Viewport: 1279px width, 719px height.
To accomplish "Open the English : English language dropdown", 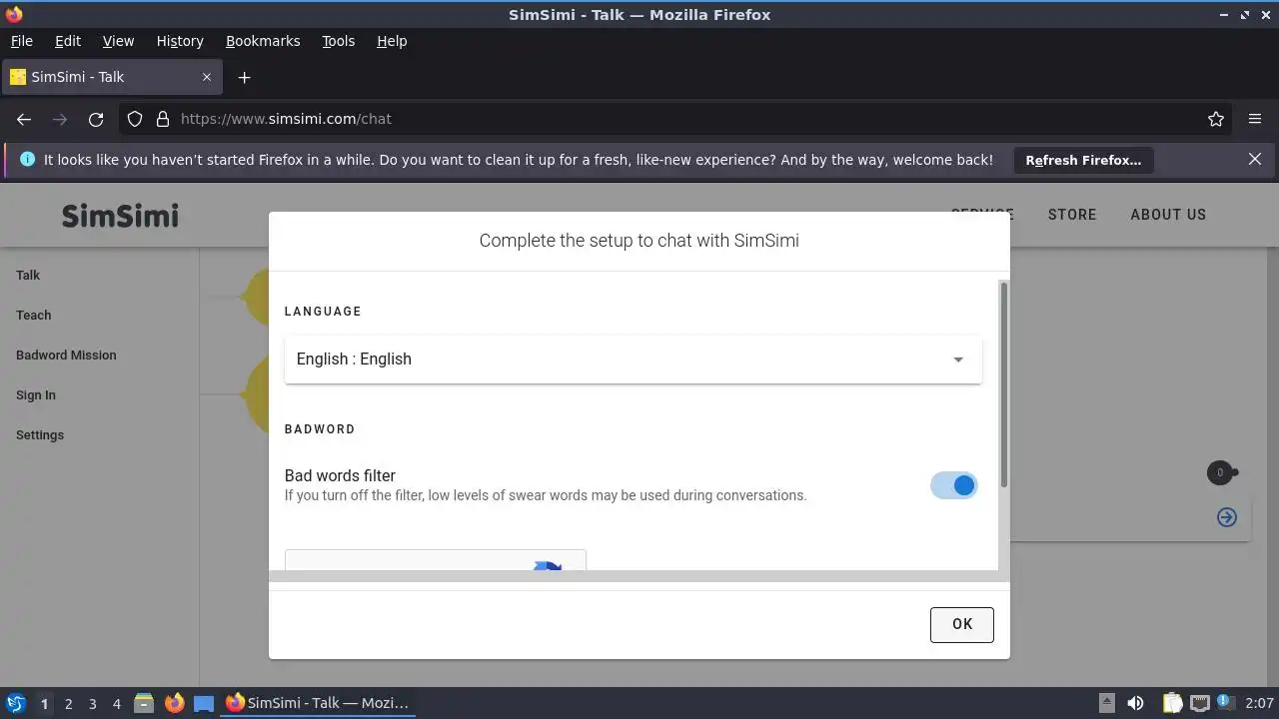I will (634, 359).
